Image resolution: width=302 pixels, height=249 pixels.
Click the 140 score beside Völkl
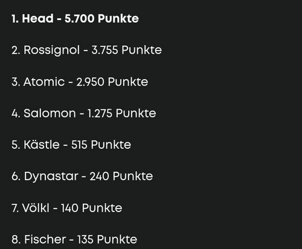click(x=69, y=208)
